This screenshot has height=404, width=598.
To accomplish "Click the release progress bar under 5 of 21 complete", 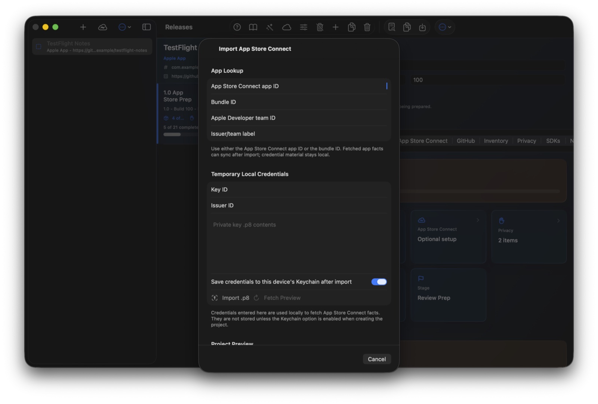I will click(x=181, y=135).
